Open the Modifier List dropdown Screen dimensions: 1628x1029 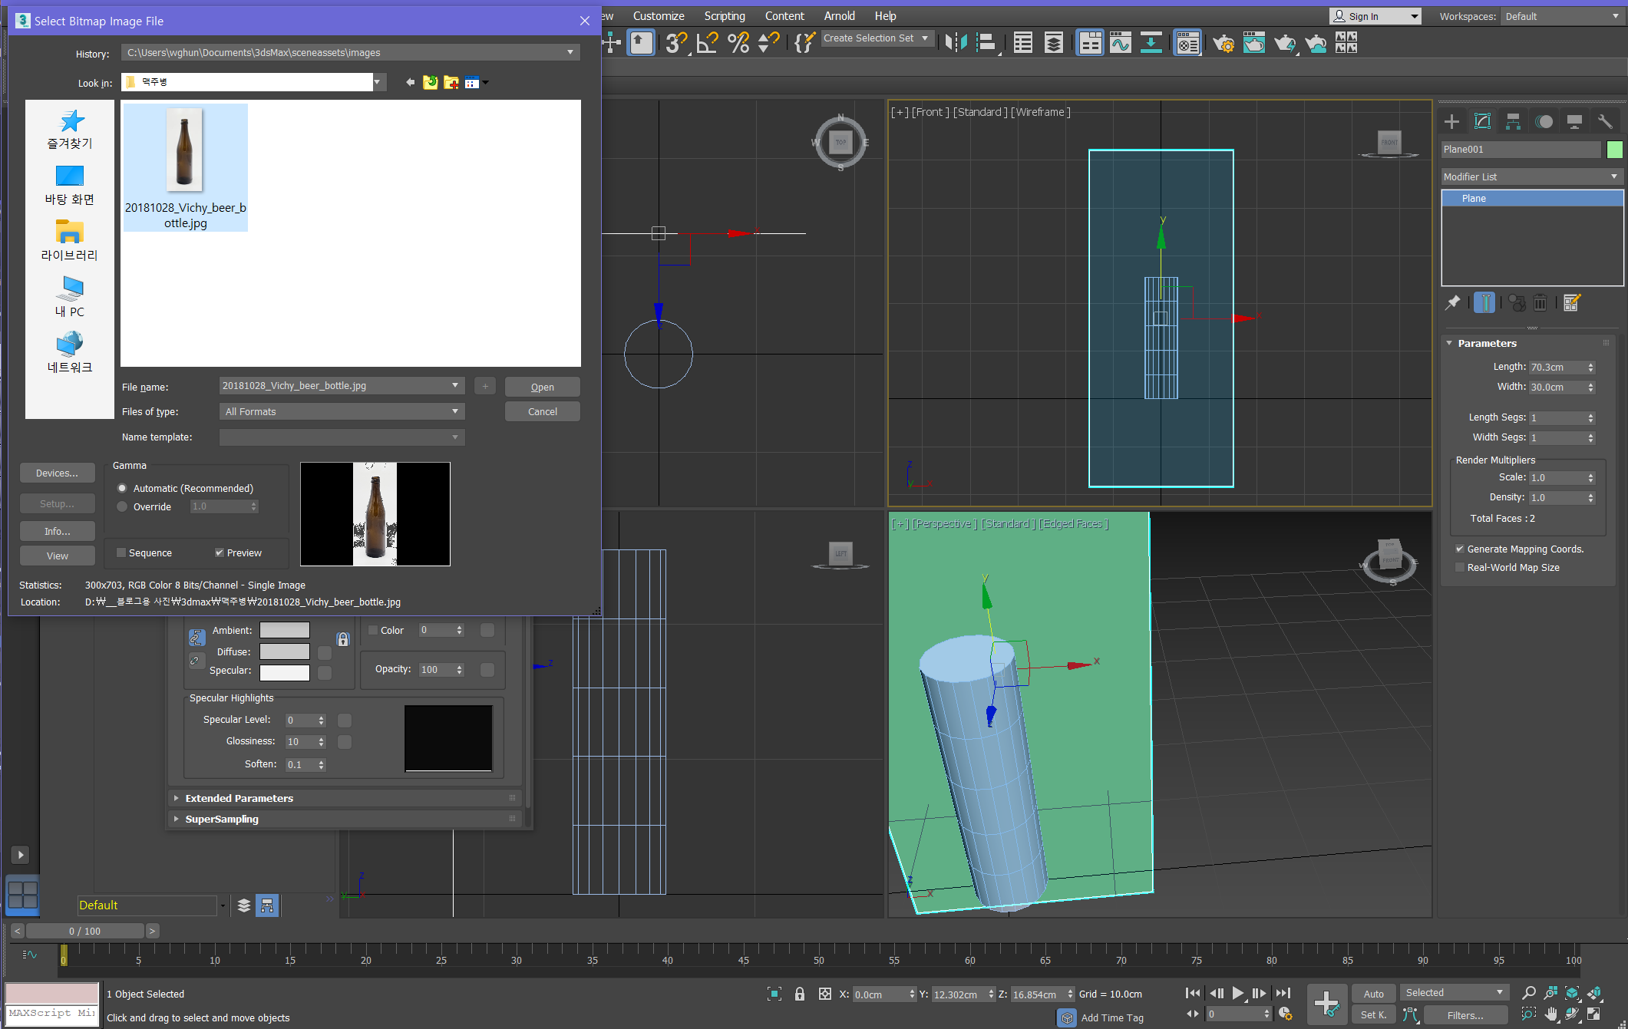1531,176
